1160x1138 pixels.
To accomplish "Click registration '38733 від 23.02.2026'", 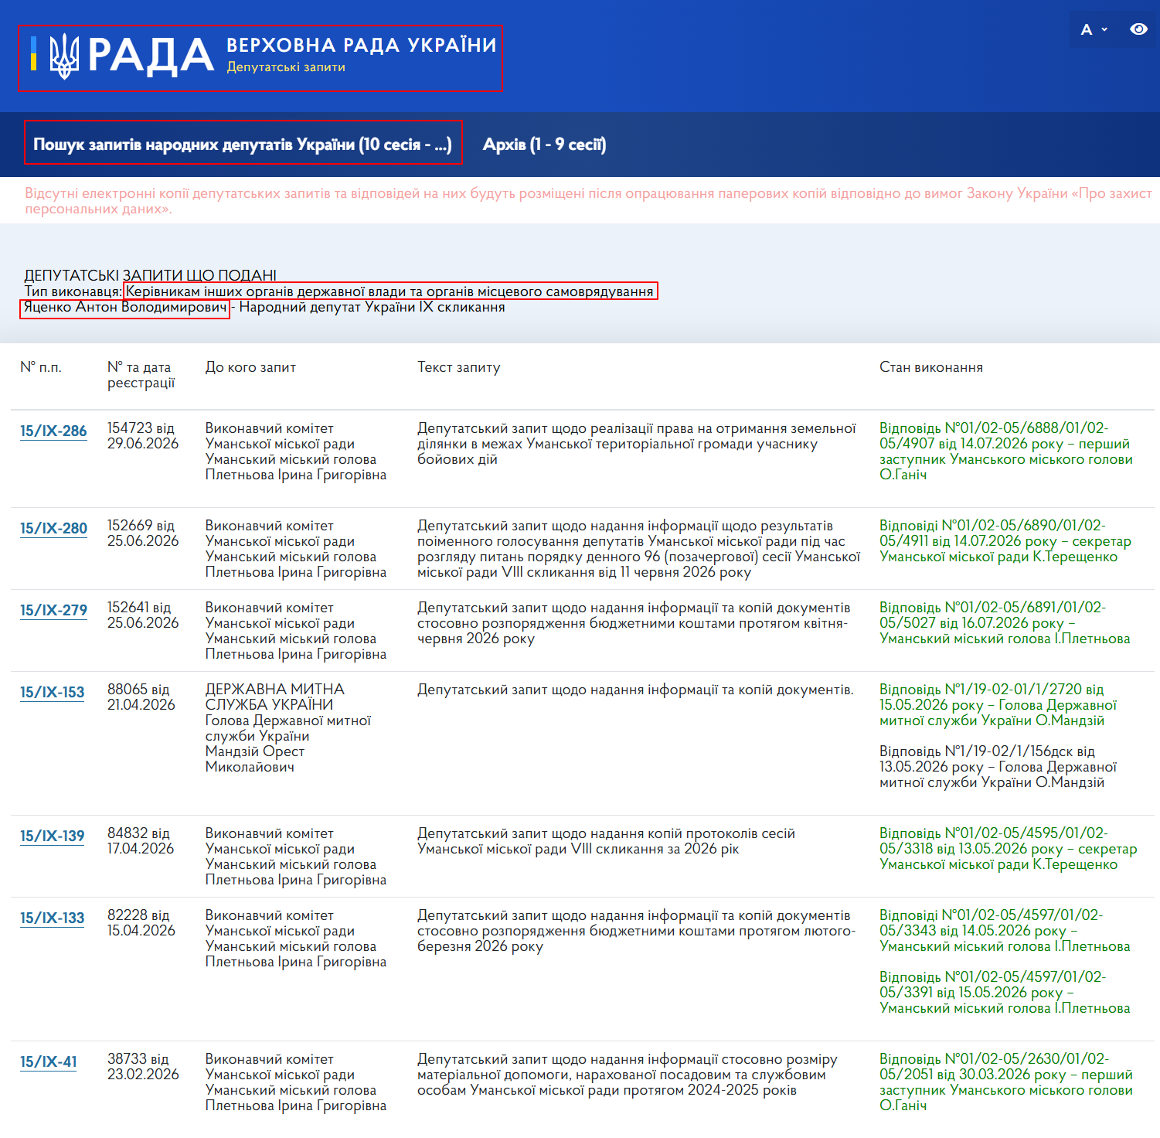I will point(143,1067).
